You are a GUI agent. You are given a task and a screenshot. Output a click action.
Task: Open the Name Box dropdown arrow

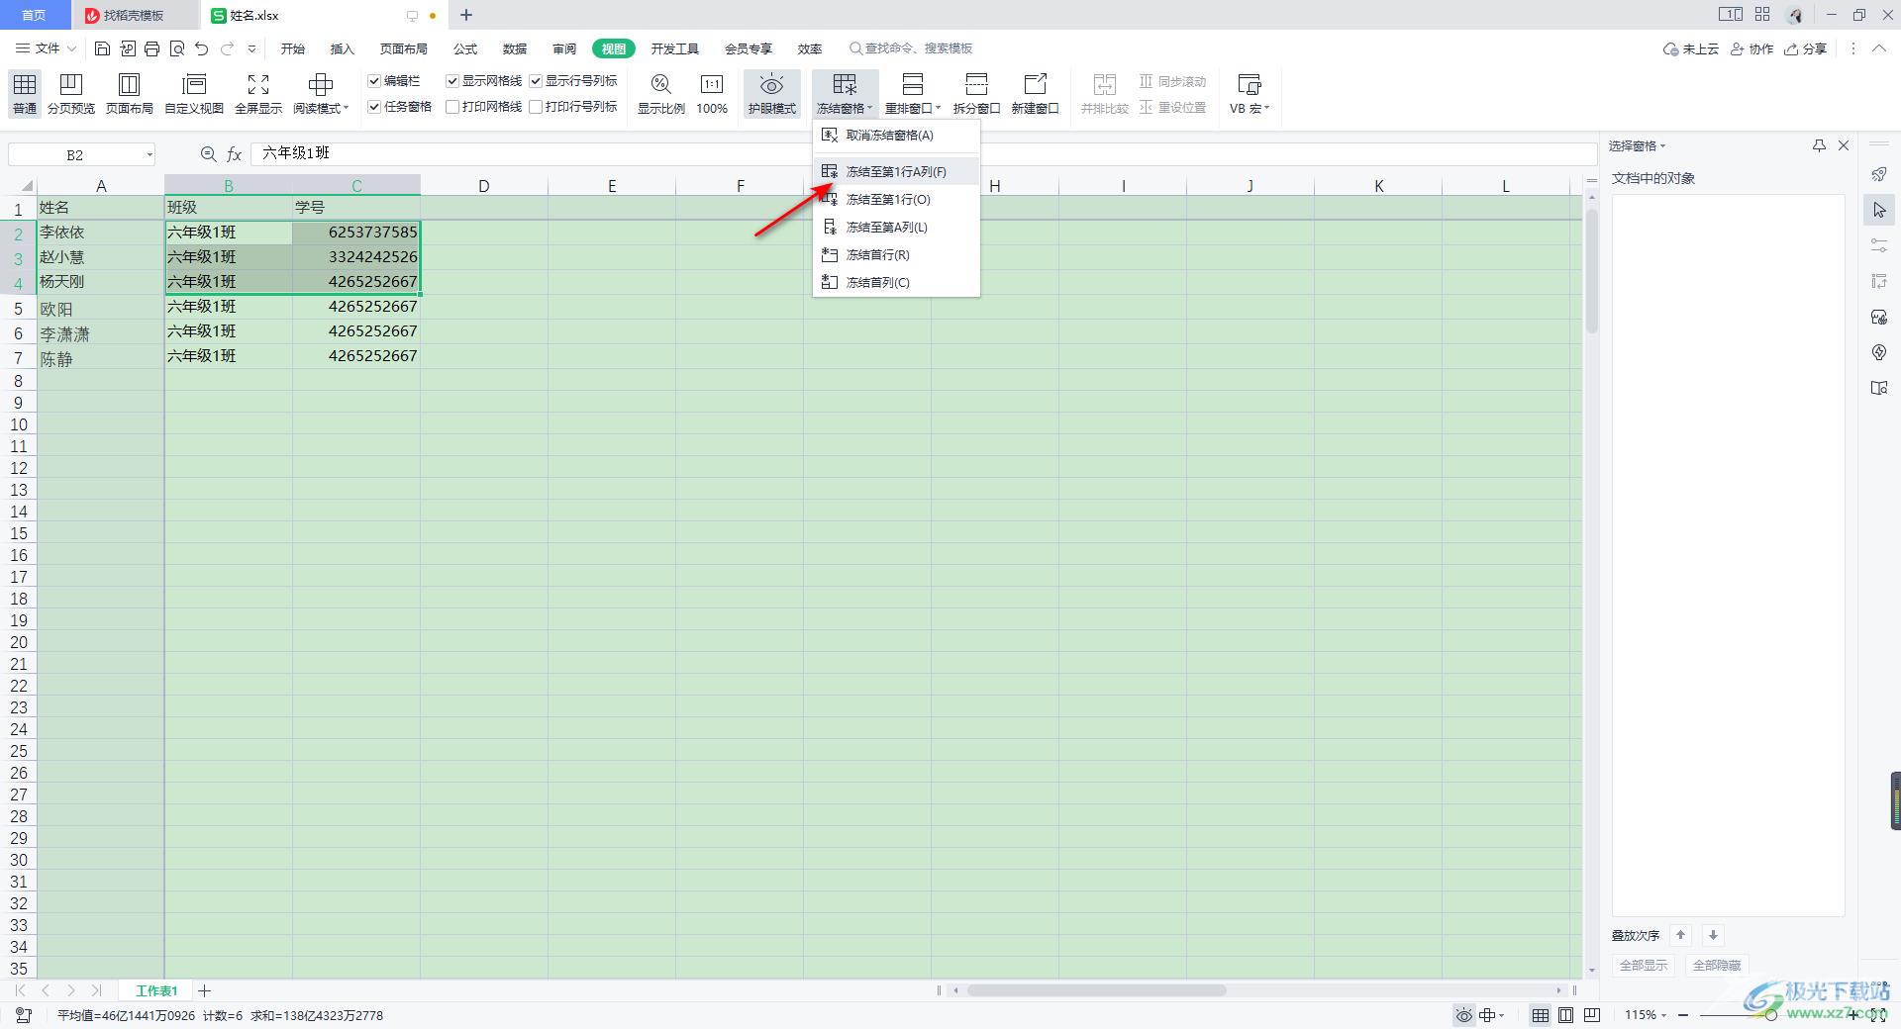click(x=150, y=154)
